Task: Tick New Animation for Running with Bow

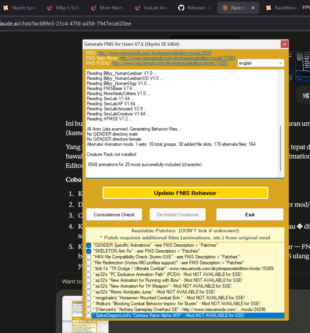Action: (89, 280)
